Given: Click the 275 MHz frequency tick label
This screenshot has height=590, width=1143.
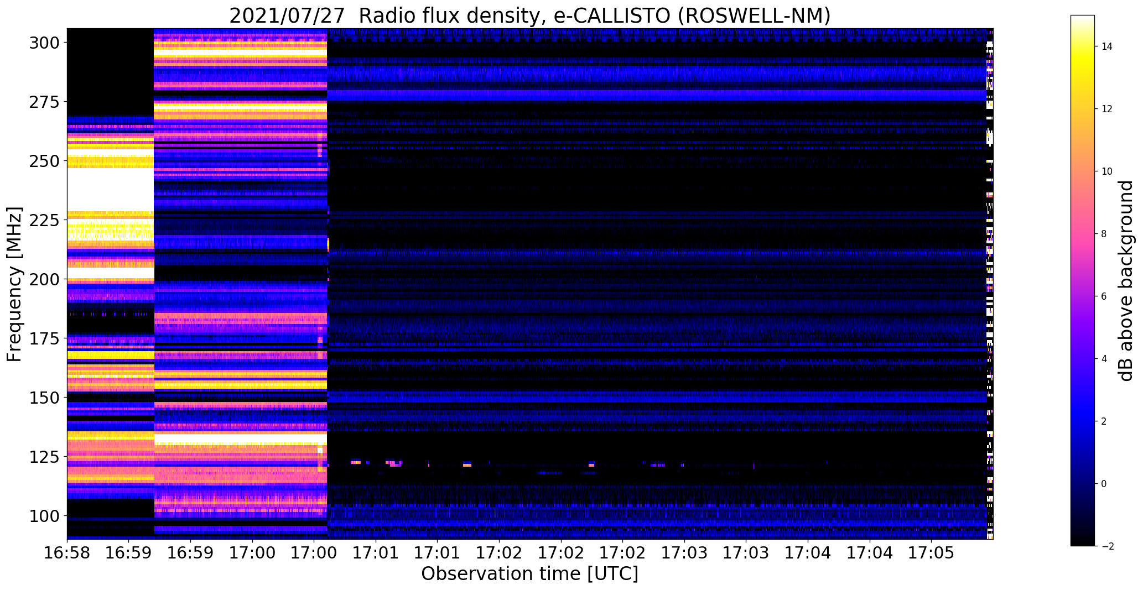Looking at the screenshot, I should tap(45, 102).
